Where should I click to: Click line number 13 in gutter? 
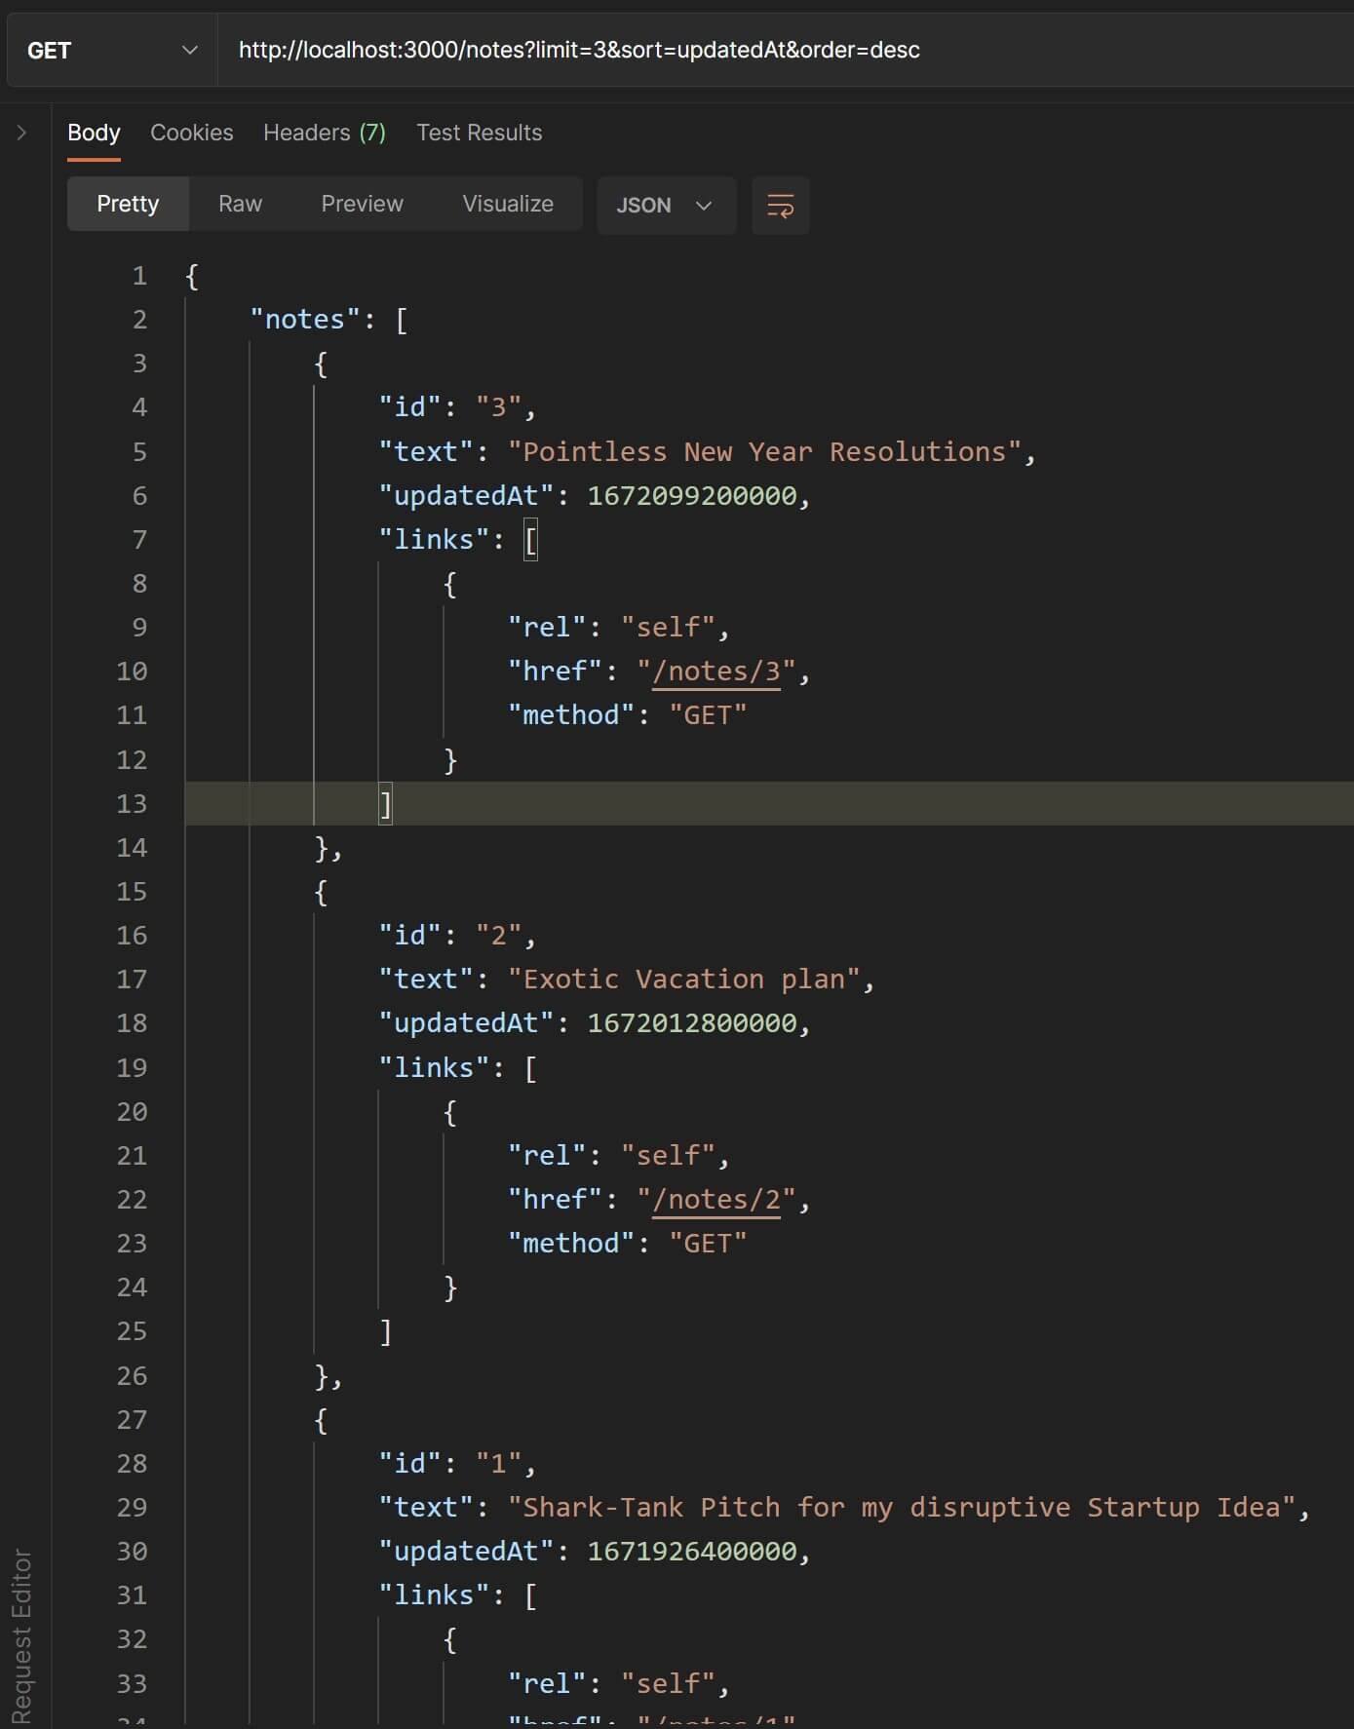(x=132, y=804)
